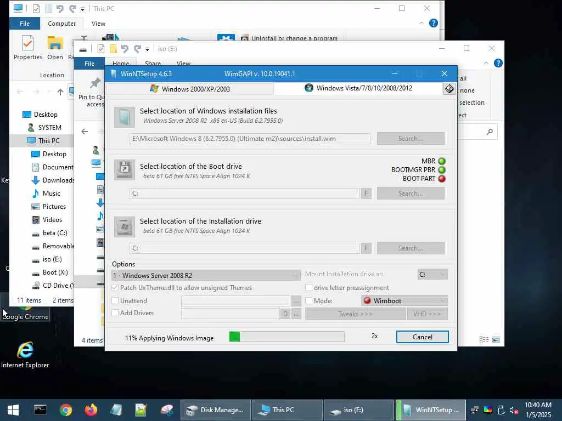Switch to large icons view in iso window
The height and width of the screenshot is (421, 562).
pos(496,339)
